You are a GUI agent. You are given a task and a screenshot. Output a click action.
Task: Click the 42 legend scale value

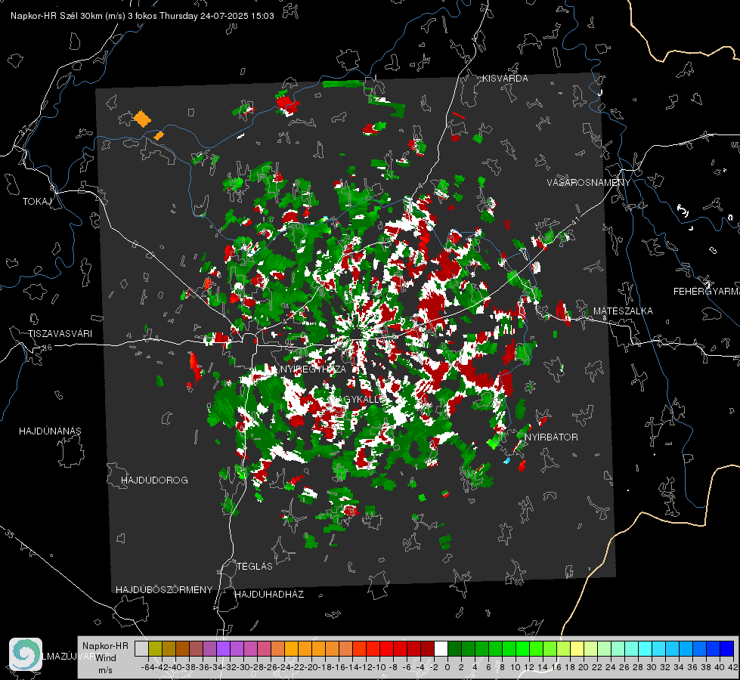pos(732,667)
